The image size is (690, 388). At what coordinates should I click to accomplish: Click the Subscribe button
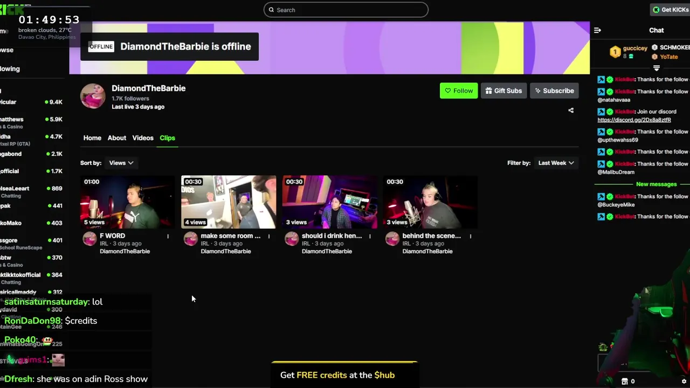coord(554,91)
